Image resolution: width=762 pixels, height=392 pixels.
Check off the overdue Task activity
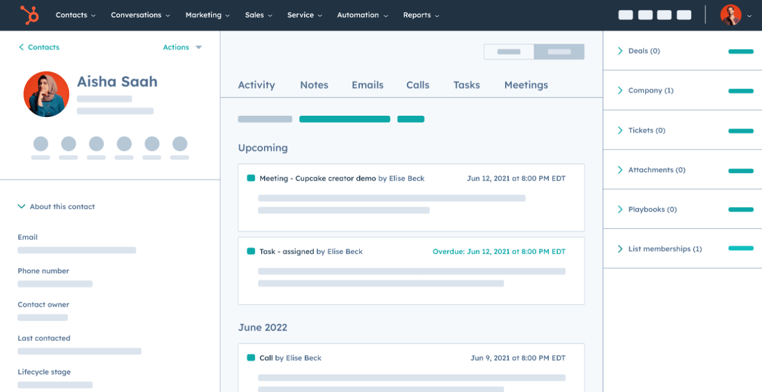pos(250,251)
